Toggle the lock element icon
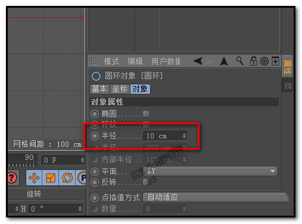Image resolution: width=302 pixels, height=224 pixels. (x=253, y=61)
